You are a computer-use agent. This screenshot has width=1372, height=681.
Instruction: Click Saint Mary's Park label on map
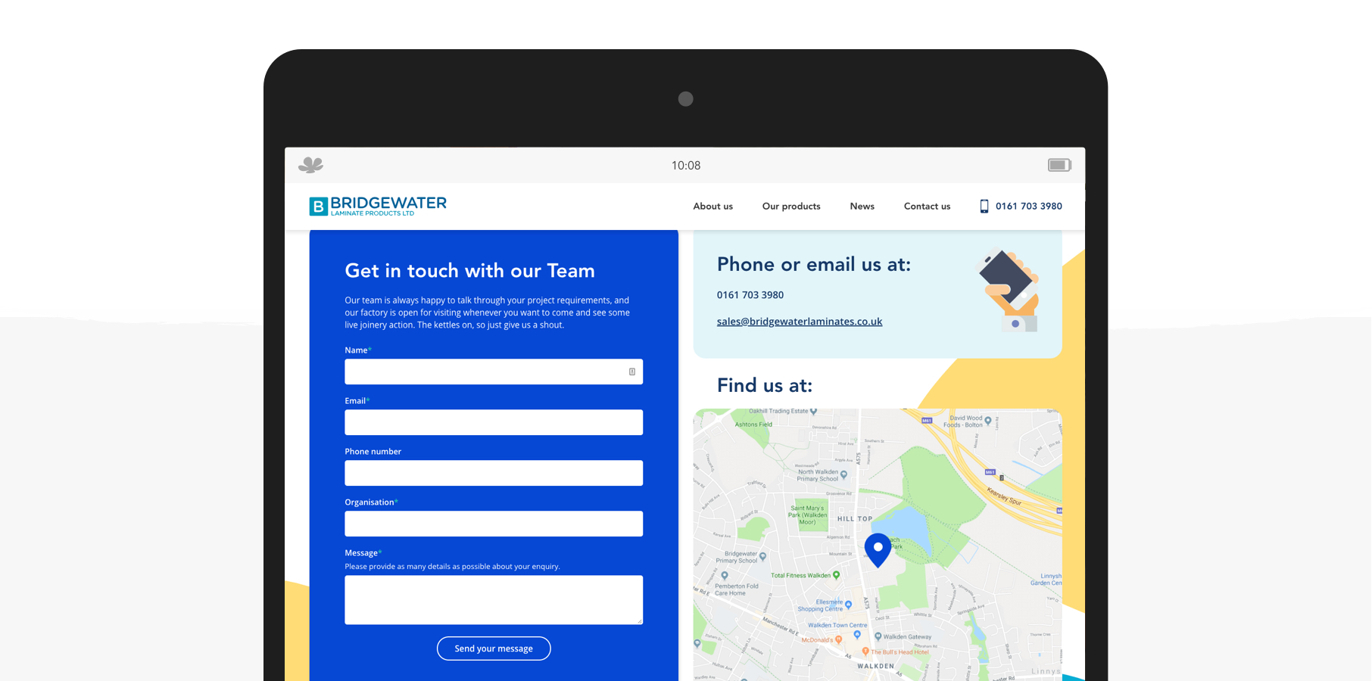tap(807, 515)
